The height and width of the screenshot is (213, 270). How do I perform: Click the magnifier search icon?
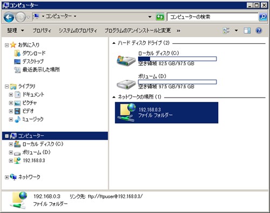tap(263, 17)
